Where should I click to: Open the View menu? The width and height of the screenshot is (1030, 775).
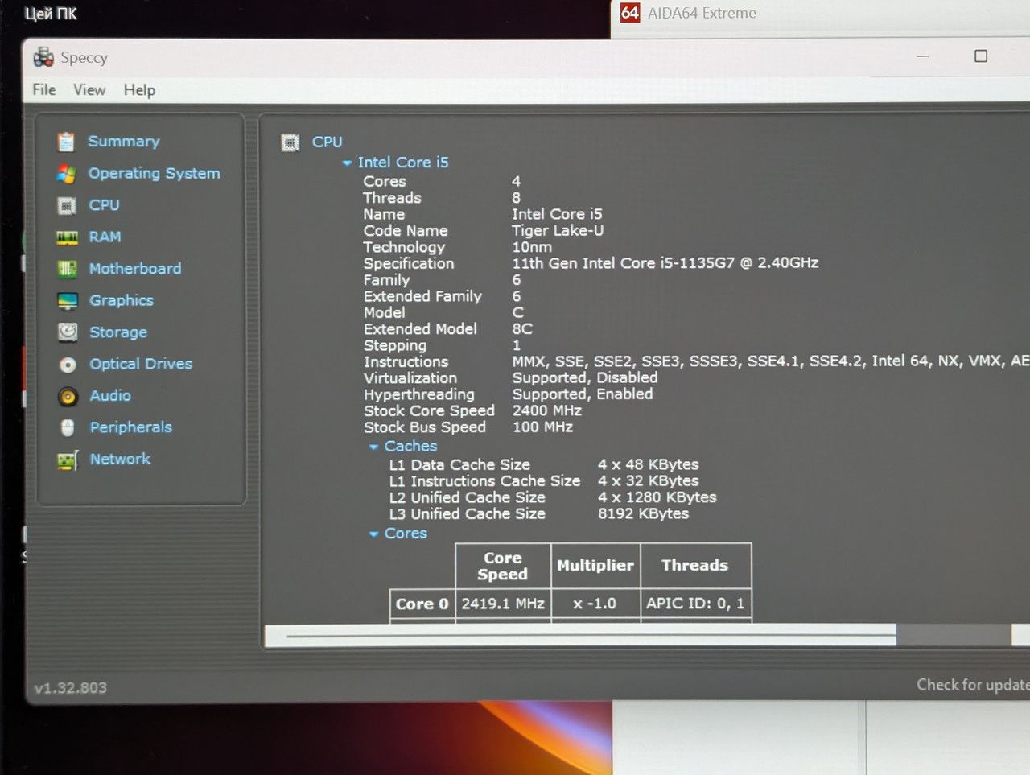[89, 90]
